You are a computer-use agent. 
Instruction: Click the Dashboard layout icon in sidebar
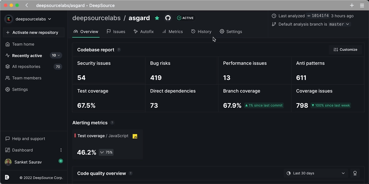click(8, 150)
